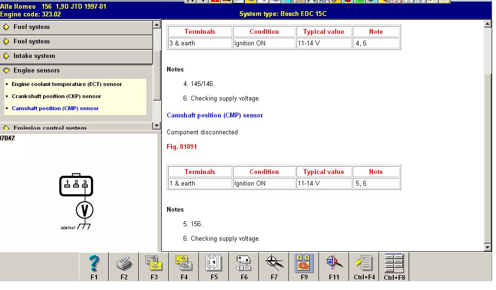Click 'Engine code: 323.02' text
The width and height of the screenshot is (496, 290).
[x=31, y=14]
